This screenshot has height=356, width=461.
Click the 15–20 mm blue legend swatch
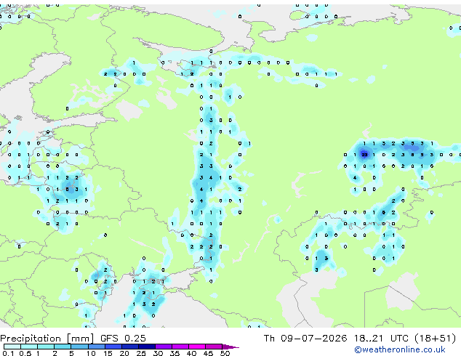coord(113,347)
